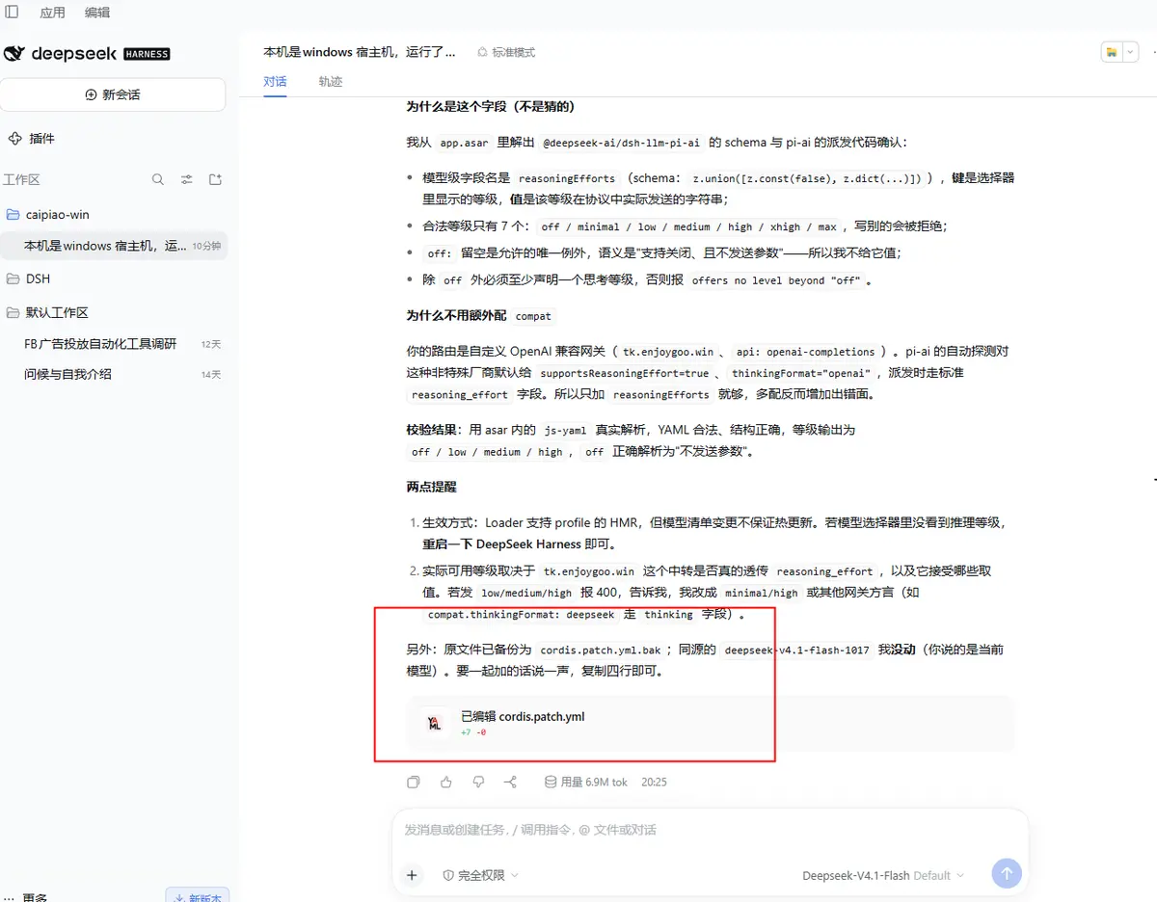The height and width of the screenshot is (902, 1157).
Task: Select the 本机是windows 宿主机 conversation in sidebar
Action: coord(115,246)
